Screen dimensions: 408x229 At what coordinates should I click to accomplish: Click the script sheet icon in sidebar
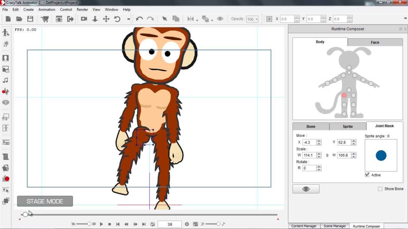5,156
